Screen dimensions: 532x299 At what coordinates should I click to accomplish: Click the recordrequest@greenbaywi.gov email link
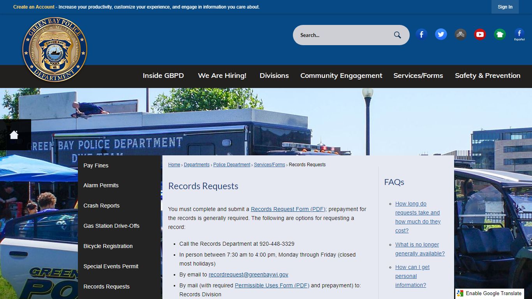[248, 274]
